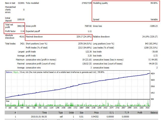
Task: Click the 2816 balance axis label
Action: coord(153,86)
